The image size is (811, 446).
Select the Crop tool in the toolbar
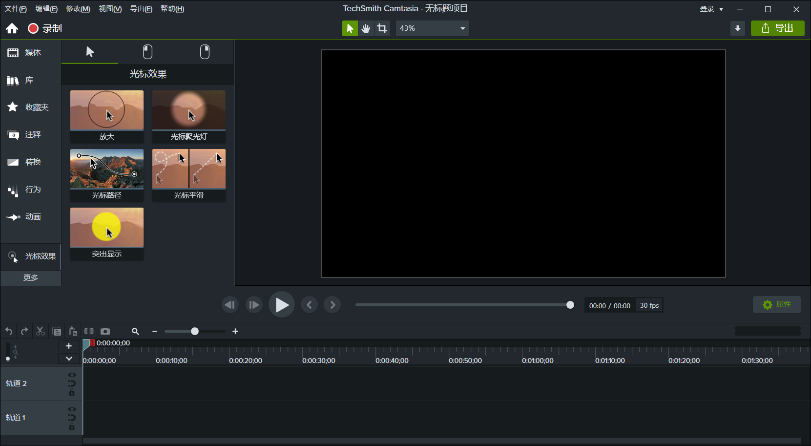(x=382, y=28)
